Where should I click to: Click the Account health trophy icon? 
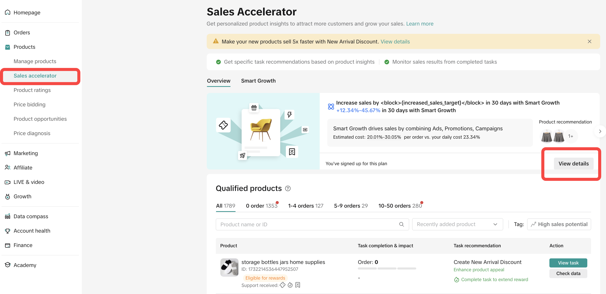8,231
